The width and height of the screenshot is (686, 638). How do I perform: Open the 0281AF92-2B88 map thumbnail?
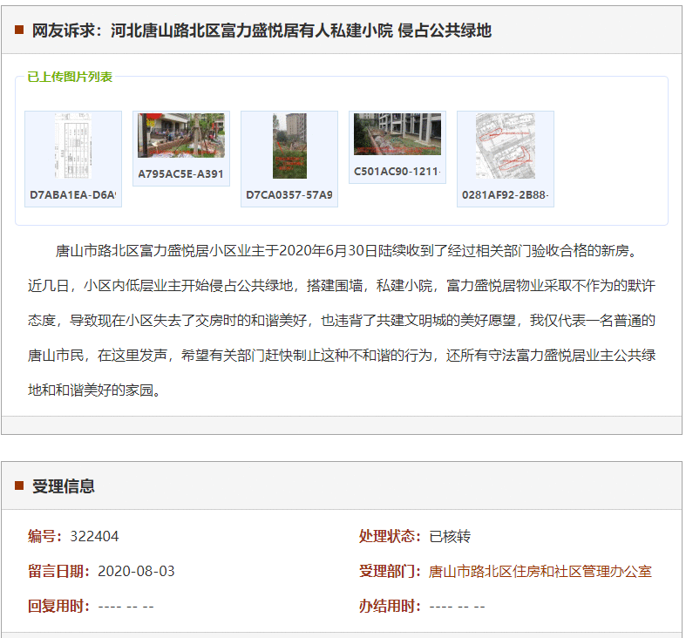(x=506, y=146)
